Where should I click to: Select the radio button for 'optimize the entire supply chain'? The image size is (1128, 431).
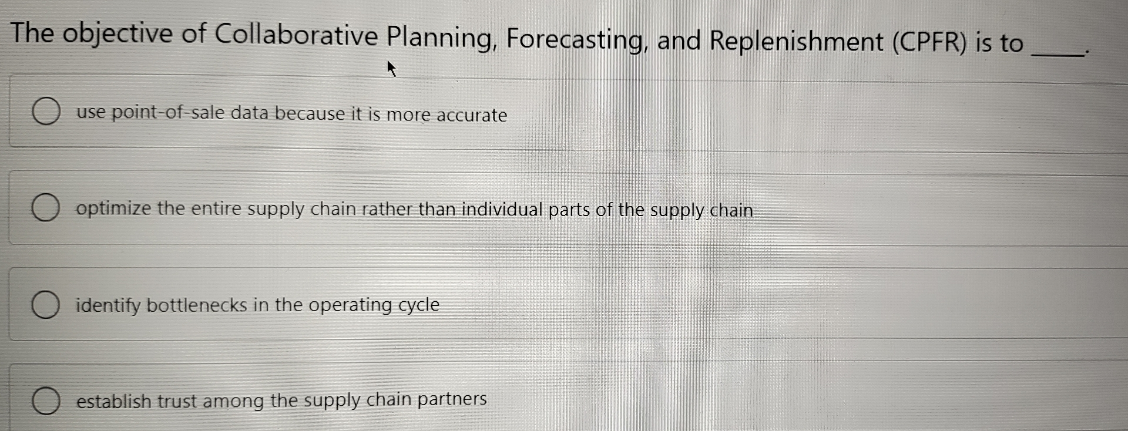tap(46, 207)
